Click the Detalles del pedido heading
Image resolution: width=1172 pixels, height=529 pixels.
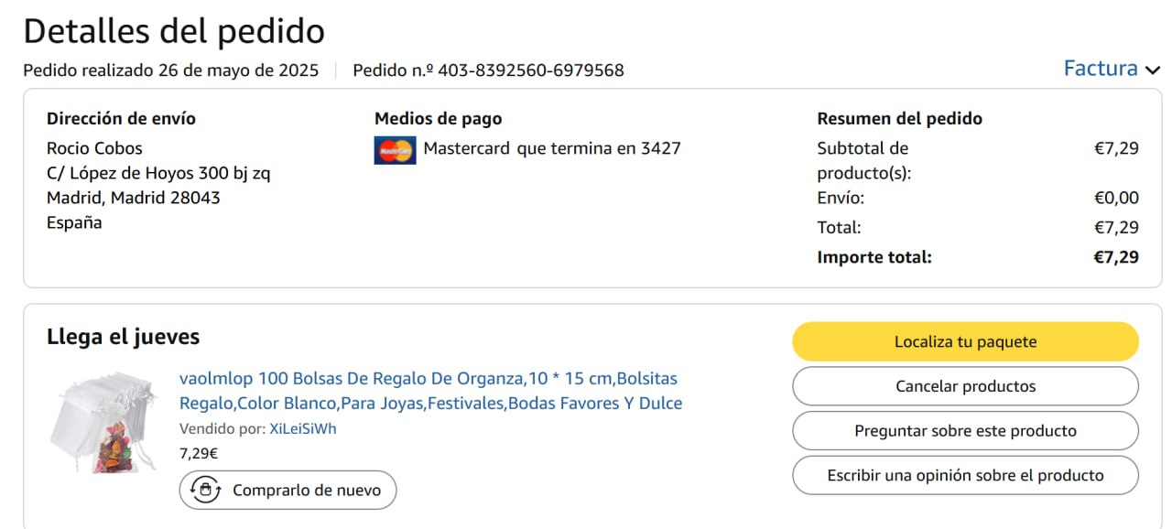pyautogui.click(x=174, y=31)
